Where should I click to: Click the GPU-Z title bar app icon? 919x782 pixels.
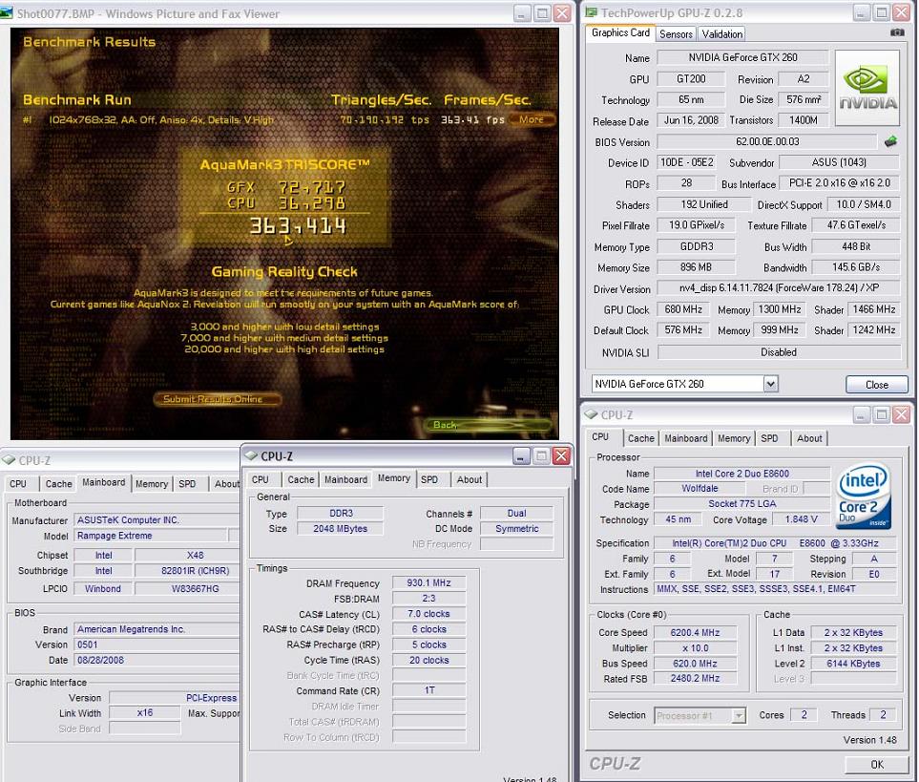click(591, 12)
